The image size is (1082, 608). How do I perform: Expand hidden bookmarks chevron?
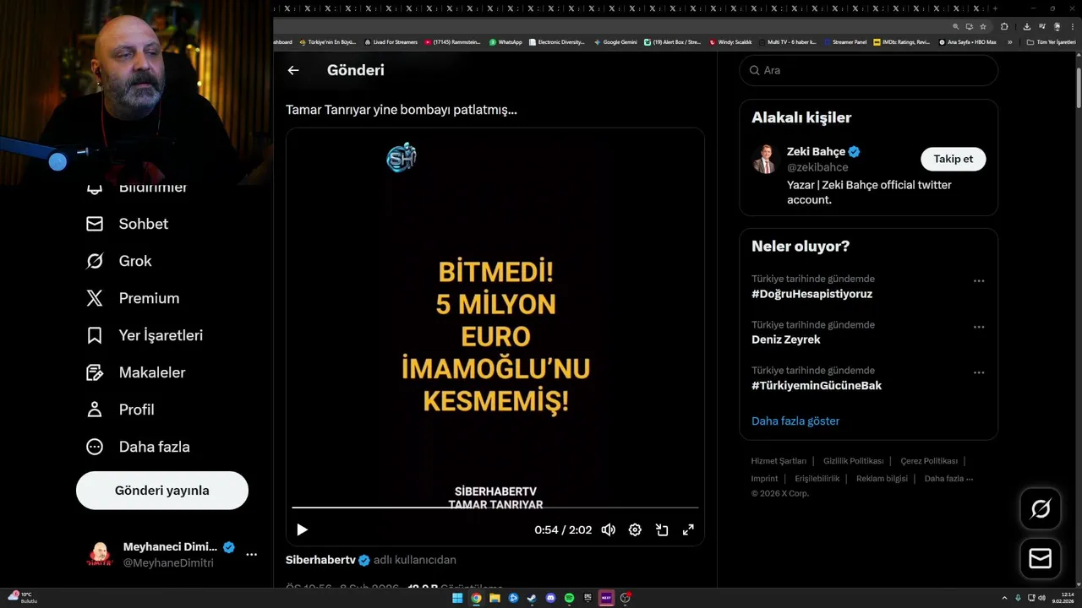pos(1009,41)
